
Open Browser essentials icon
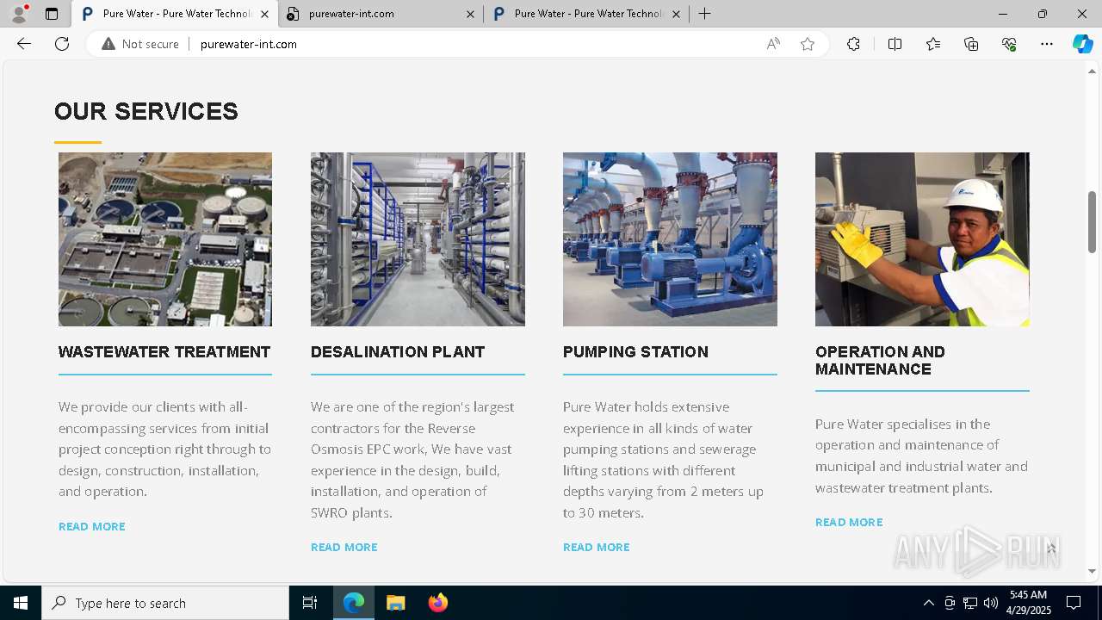click(1009, 44)
